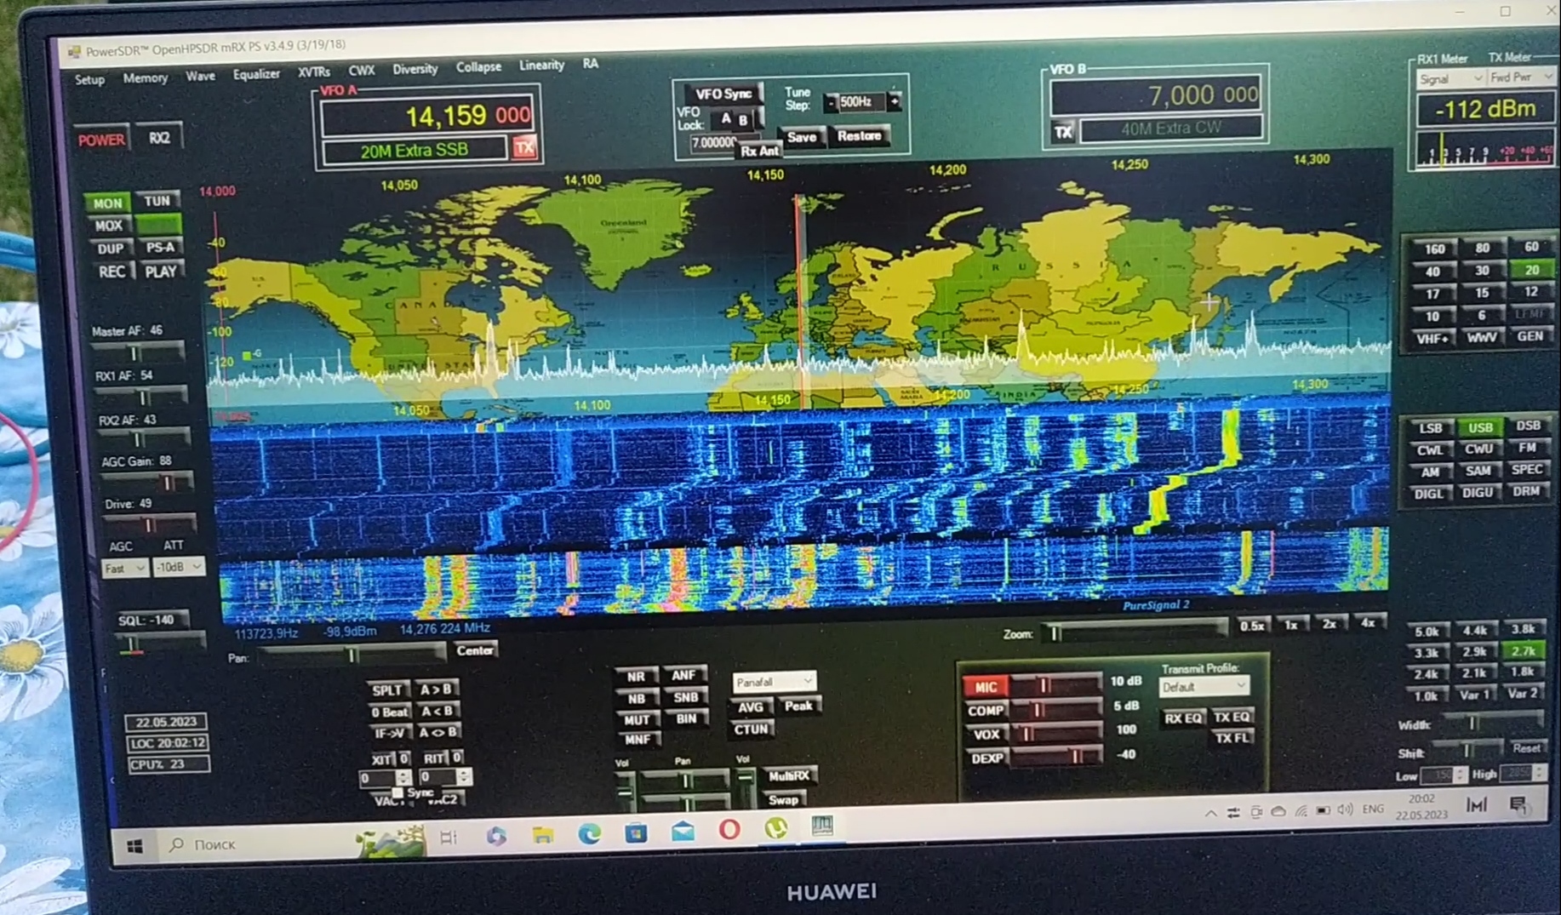
Task: Toggle the VOX button
Action: [986, 735]
